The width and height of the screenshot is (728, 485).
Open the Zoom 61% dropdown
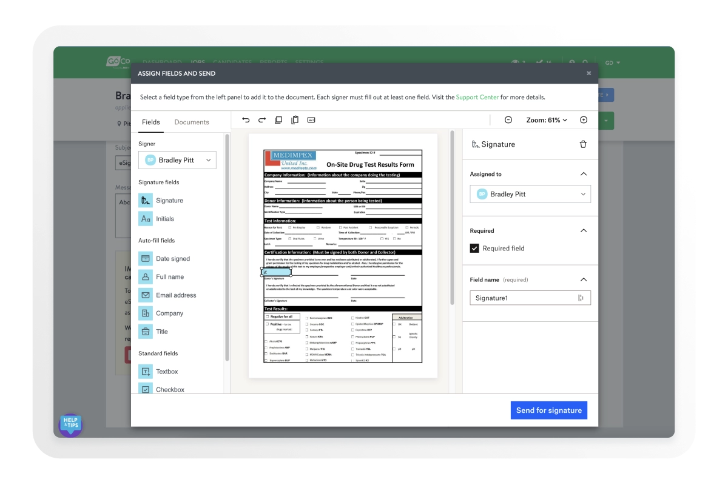(547, 120)
